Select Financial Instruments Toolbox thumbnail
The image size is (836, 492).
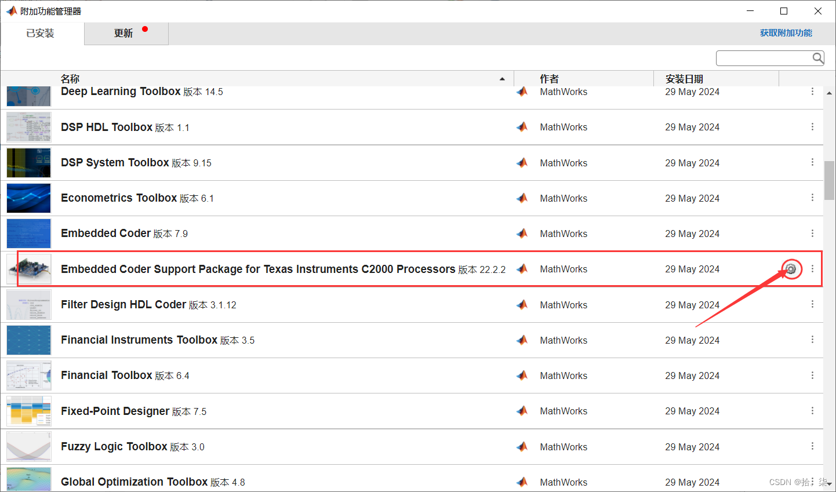(29, 340)
